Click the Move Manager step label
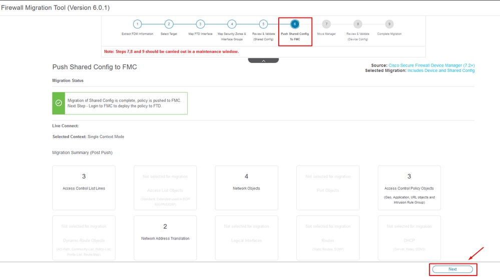 coord(326,33)
